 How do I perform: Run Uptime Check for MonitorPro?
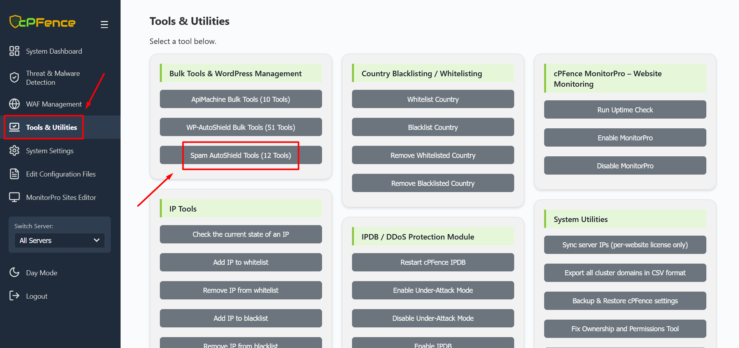point(625,110)
